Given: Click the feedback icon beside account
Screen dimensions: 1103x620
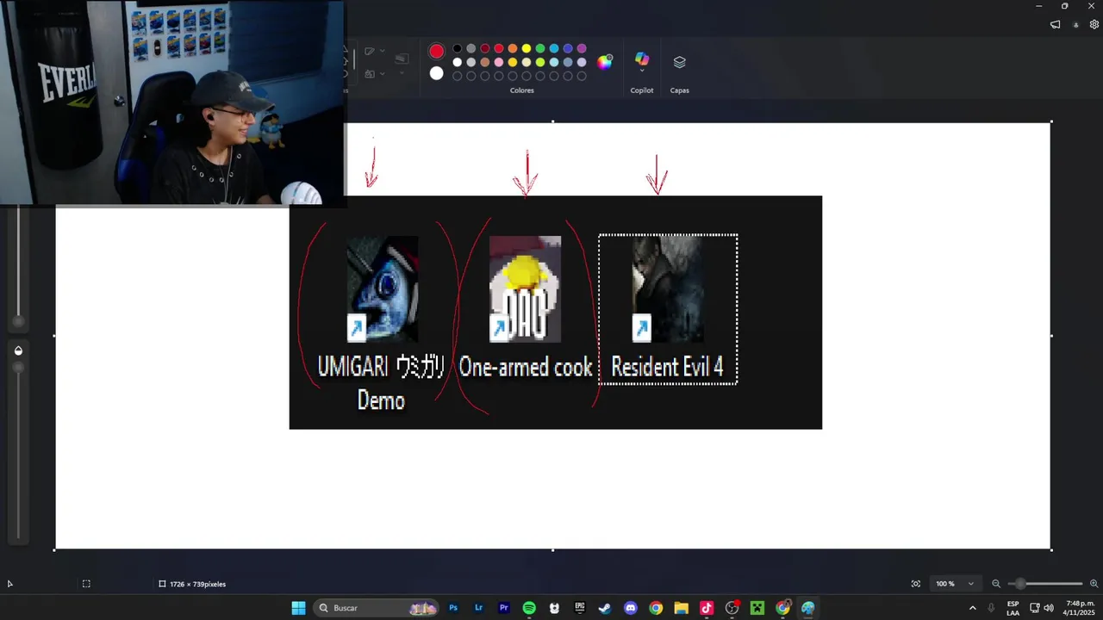Looking at the screenshot, I should click(1055, 25).
